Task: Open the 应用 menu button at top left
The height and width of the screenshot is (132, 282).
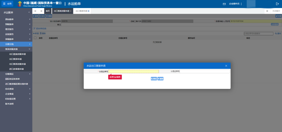Action: click(7, 4)
